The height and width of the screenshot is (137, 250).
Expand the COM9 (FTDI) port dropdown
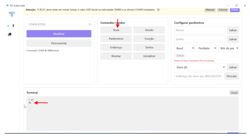59,24
